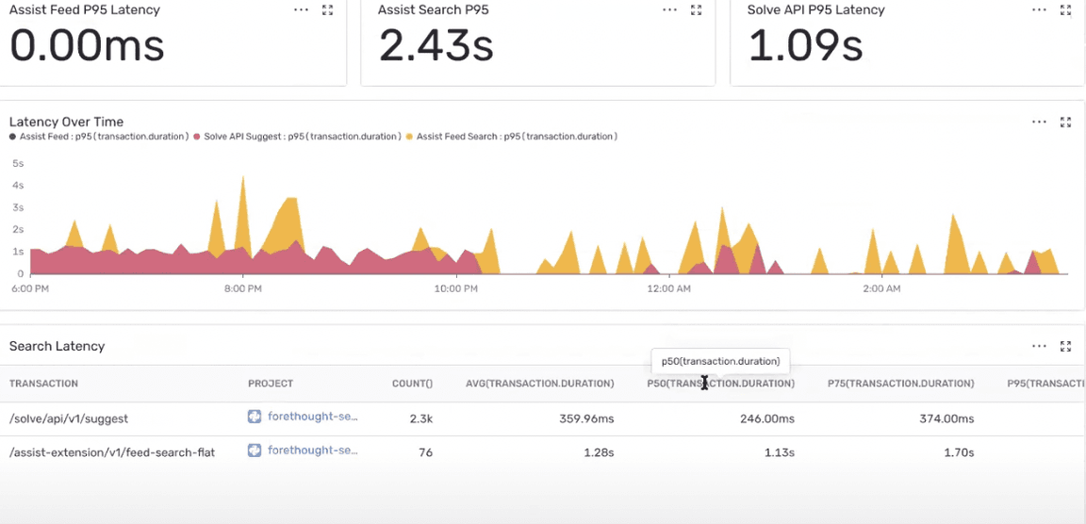Click the tallest yellow peak near 8:00 PM
Viewport: 1086px width, 524px height.
(242, 181)
